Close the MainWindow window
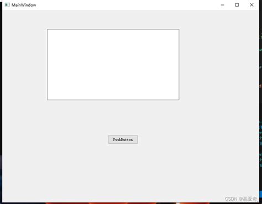Image resolution: width=262 pixels, height=204 pixels. point(251,5)
